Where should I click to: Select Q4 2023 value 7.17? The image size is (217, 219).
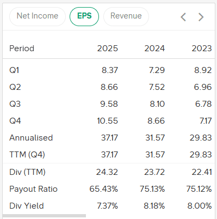pyautogui.click(x=206, y=121)
